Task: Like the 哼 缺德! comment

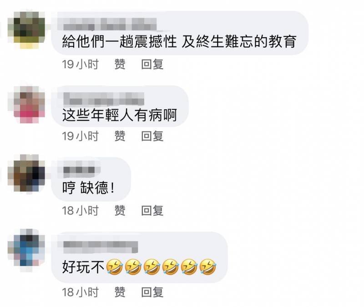Action: pos(120,211)
